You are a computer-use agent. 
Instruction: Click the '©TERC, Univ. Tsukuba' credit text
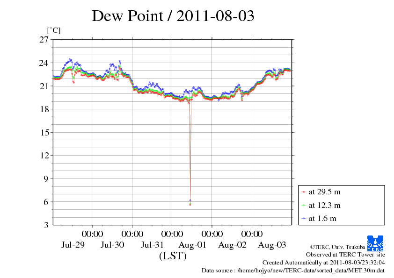[x=337, y=247]
